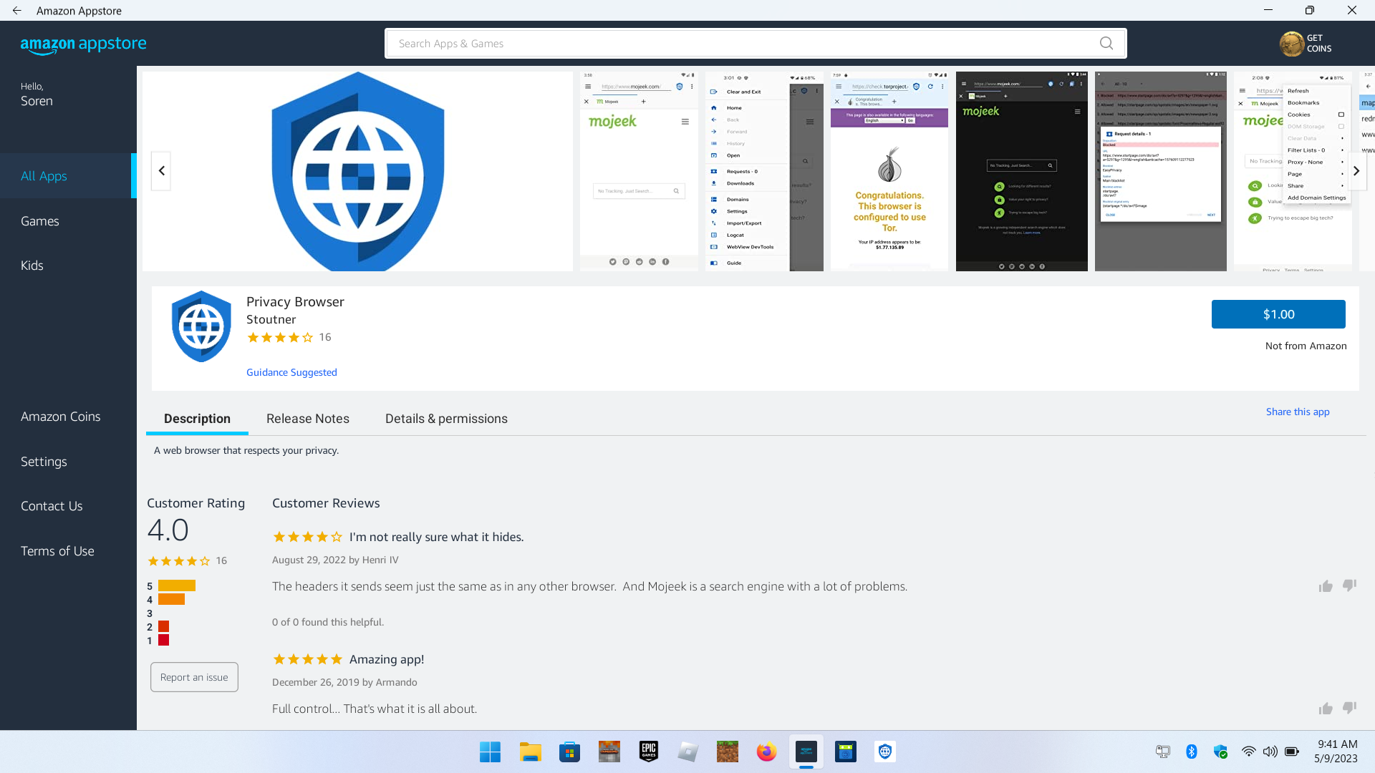Click Wi-Fi network tray icon
Viewport: 1375px width, 773px height.
(1248, 752)
